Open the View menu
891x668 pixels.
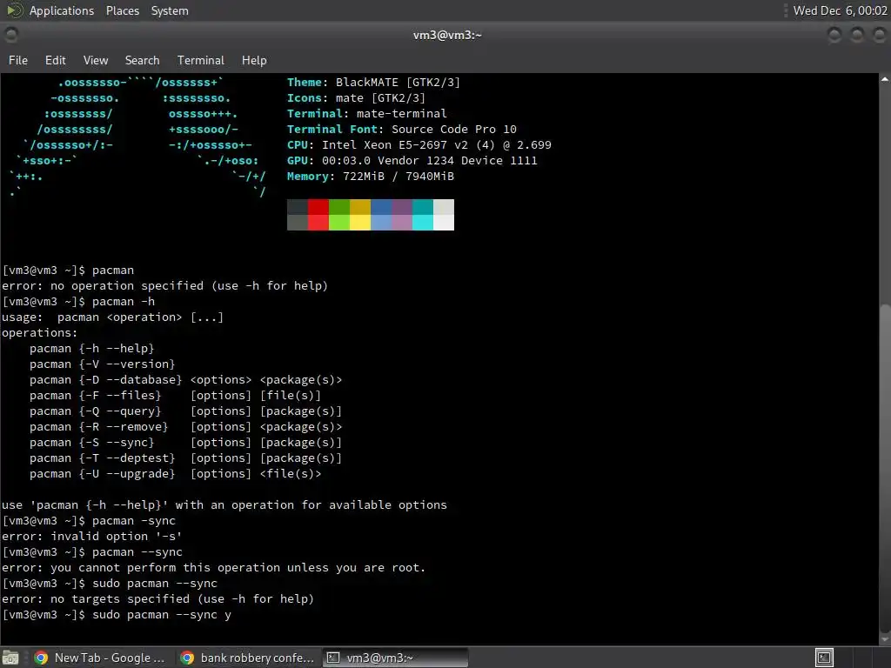(x=96, y=60)
